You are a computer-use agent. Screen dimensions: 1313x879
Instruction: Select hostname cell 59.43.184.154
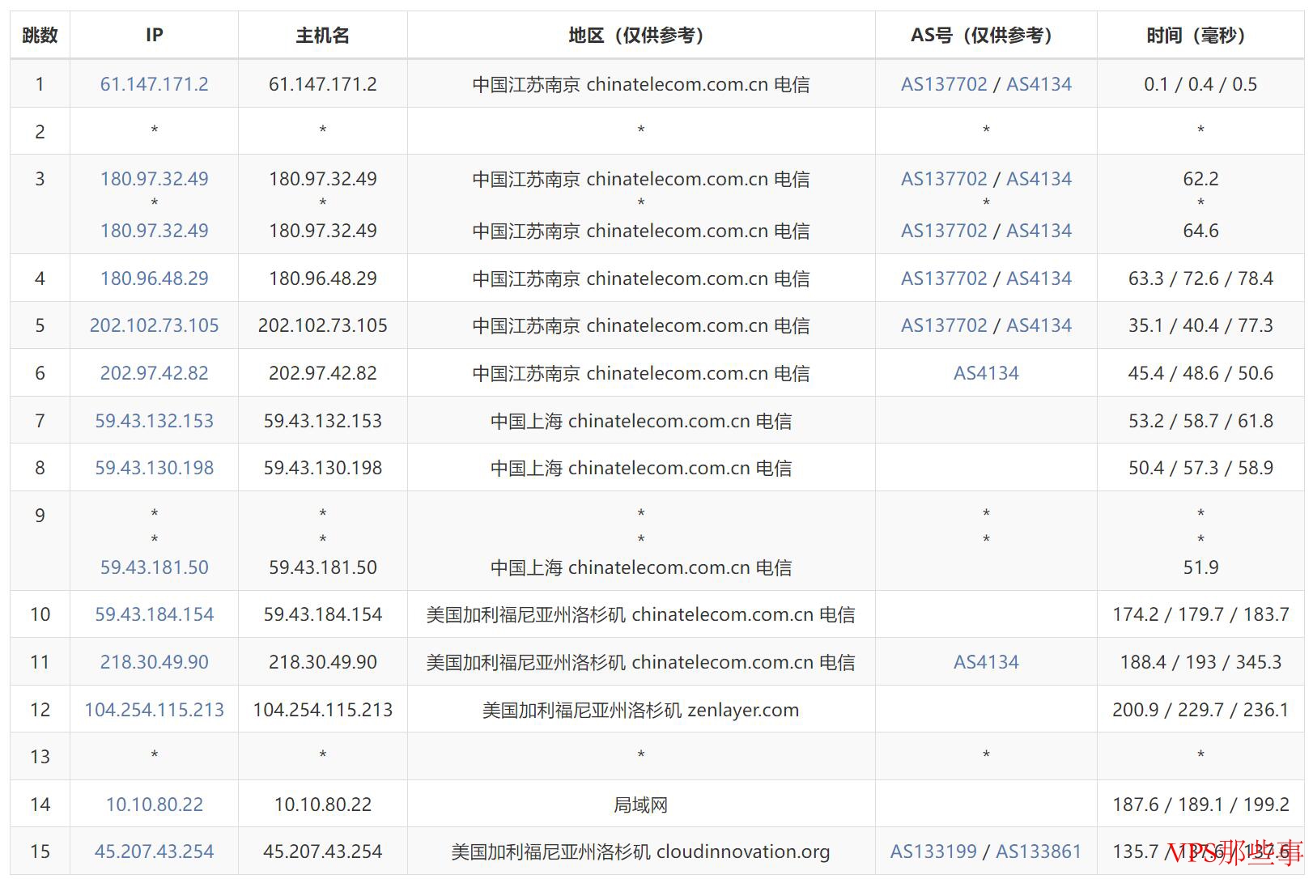322,614
